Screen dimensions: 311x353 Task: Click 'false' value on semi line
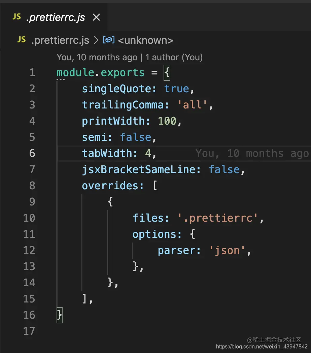pyautogui.click(x=136, y=137)
